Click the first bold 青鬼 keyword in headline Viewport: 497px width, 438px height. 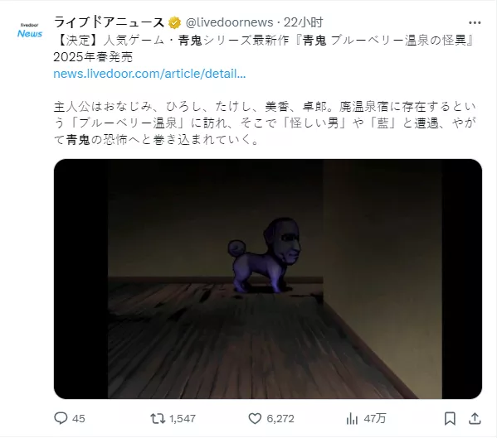pos(190,41)
